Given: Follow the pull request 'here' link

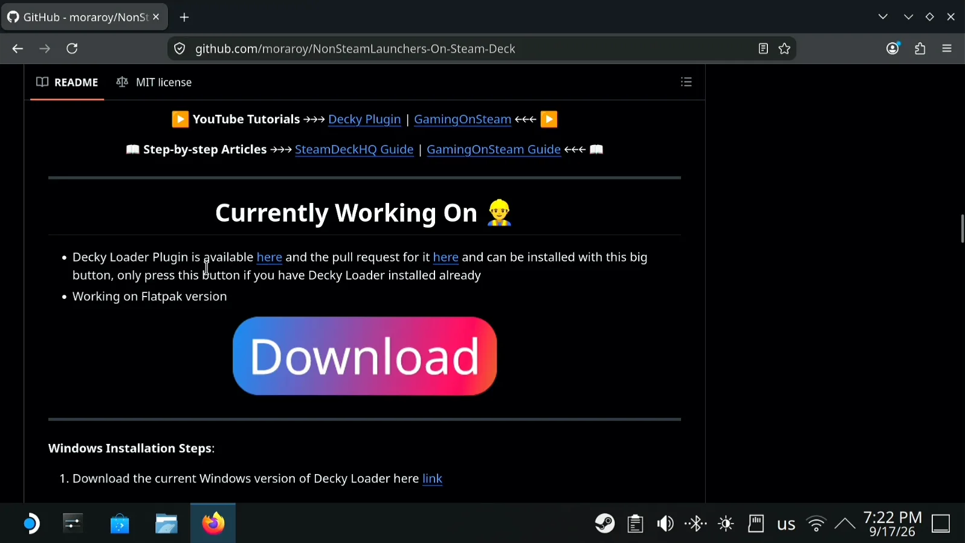Looking at the screenshot, I should [x=446, y=257].
